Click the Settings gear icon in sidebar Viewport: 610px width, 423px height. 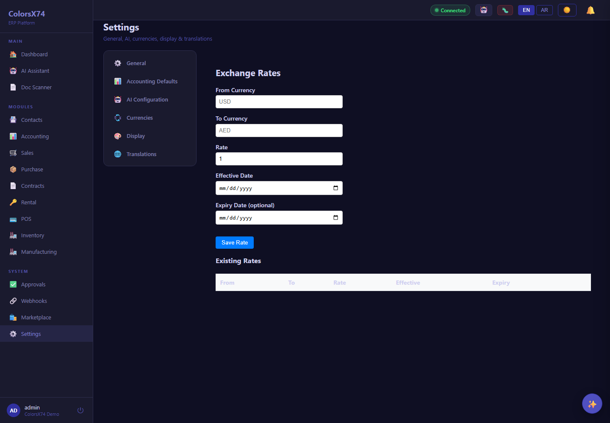coord(13,334)
